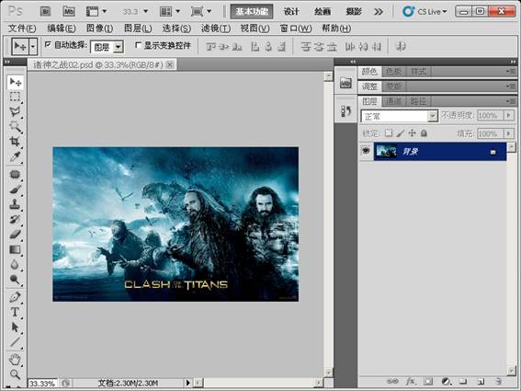Viewport: 521px width, 391px height.
Task: Open the 文件(F) menu
Action: (x=22, y=29)
